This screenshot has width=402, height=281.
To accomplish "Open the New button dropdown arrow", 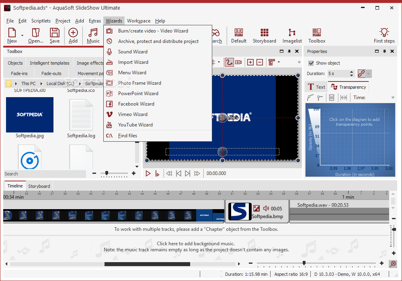I will coord(22,35).
